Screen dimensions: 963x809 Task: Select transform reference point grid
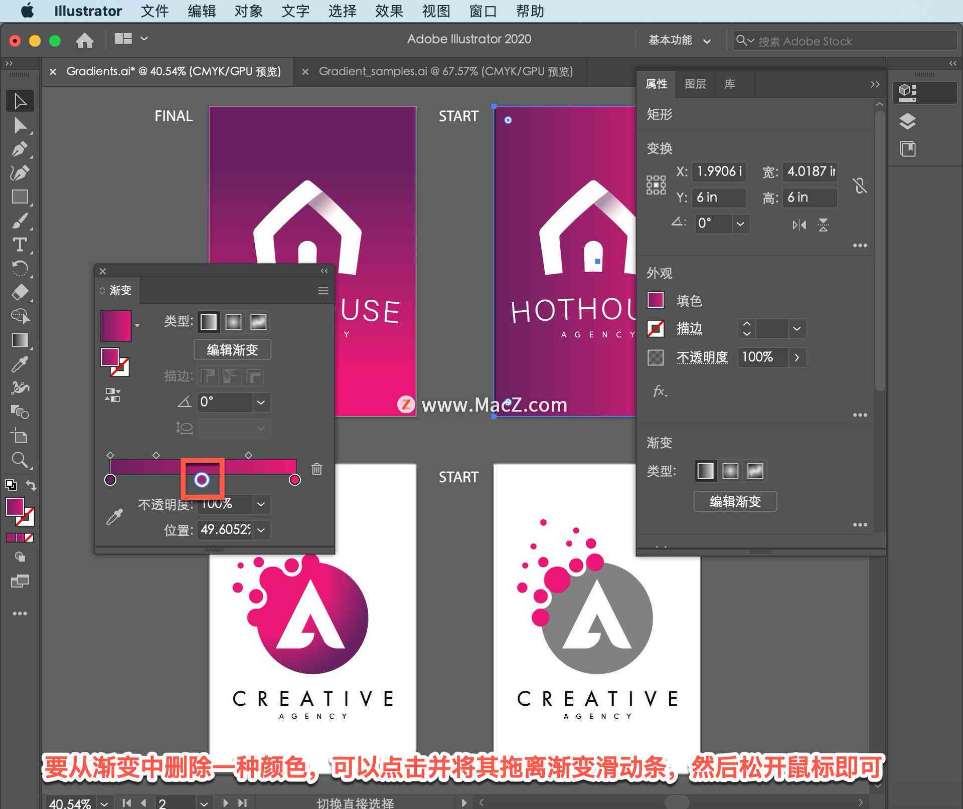[x=656, y=185]
